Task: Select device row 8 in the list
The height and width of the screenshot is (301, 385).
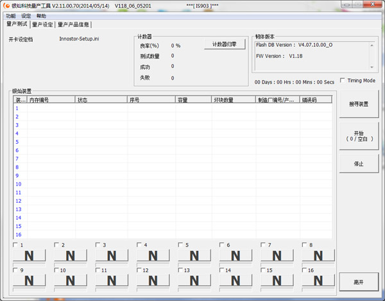Action: (x=173, y=168)
